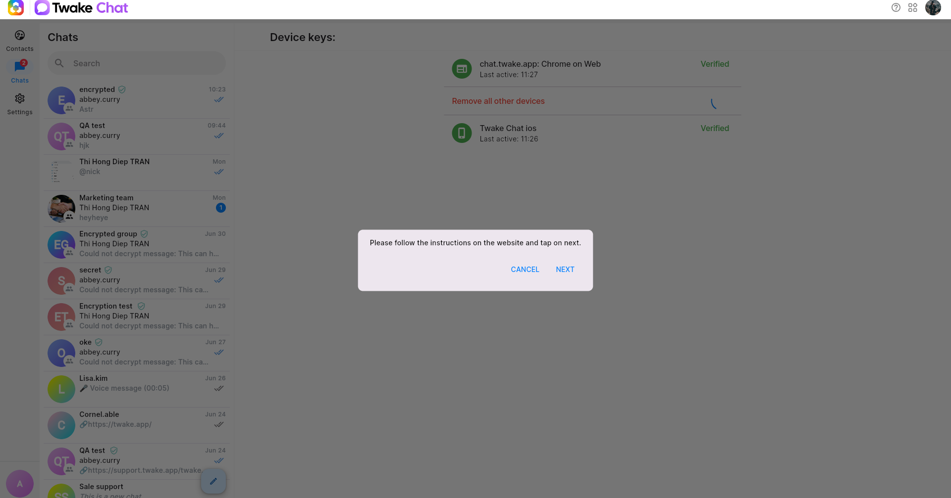The image size is (951, 498).
Task: Click the Chats heading
Action: coord(63,38)
